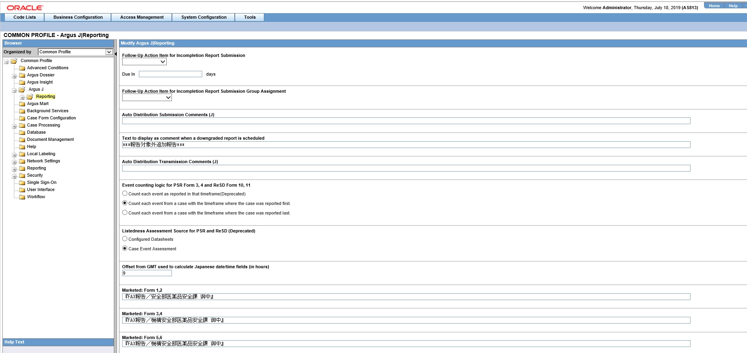
Task: Click the Argus Insight folder icon
Action: pos(22,82)
